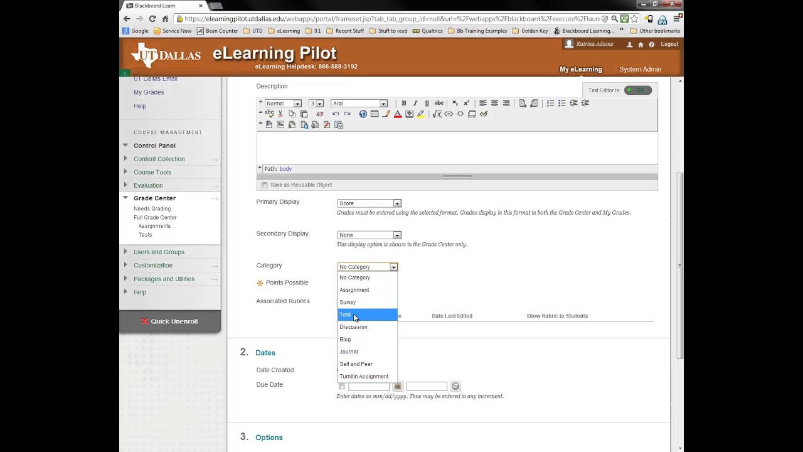This screenshot has width=803, height=452.
Task: Preview the editor content
Action: (x=472, y=114)
